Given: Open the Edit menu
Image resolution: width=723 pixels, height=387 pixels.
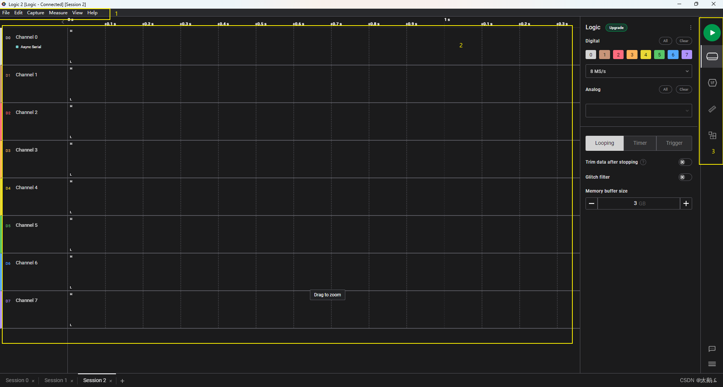Looking at the screenshot, I should pos(18,13).
